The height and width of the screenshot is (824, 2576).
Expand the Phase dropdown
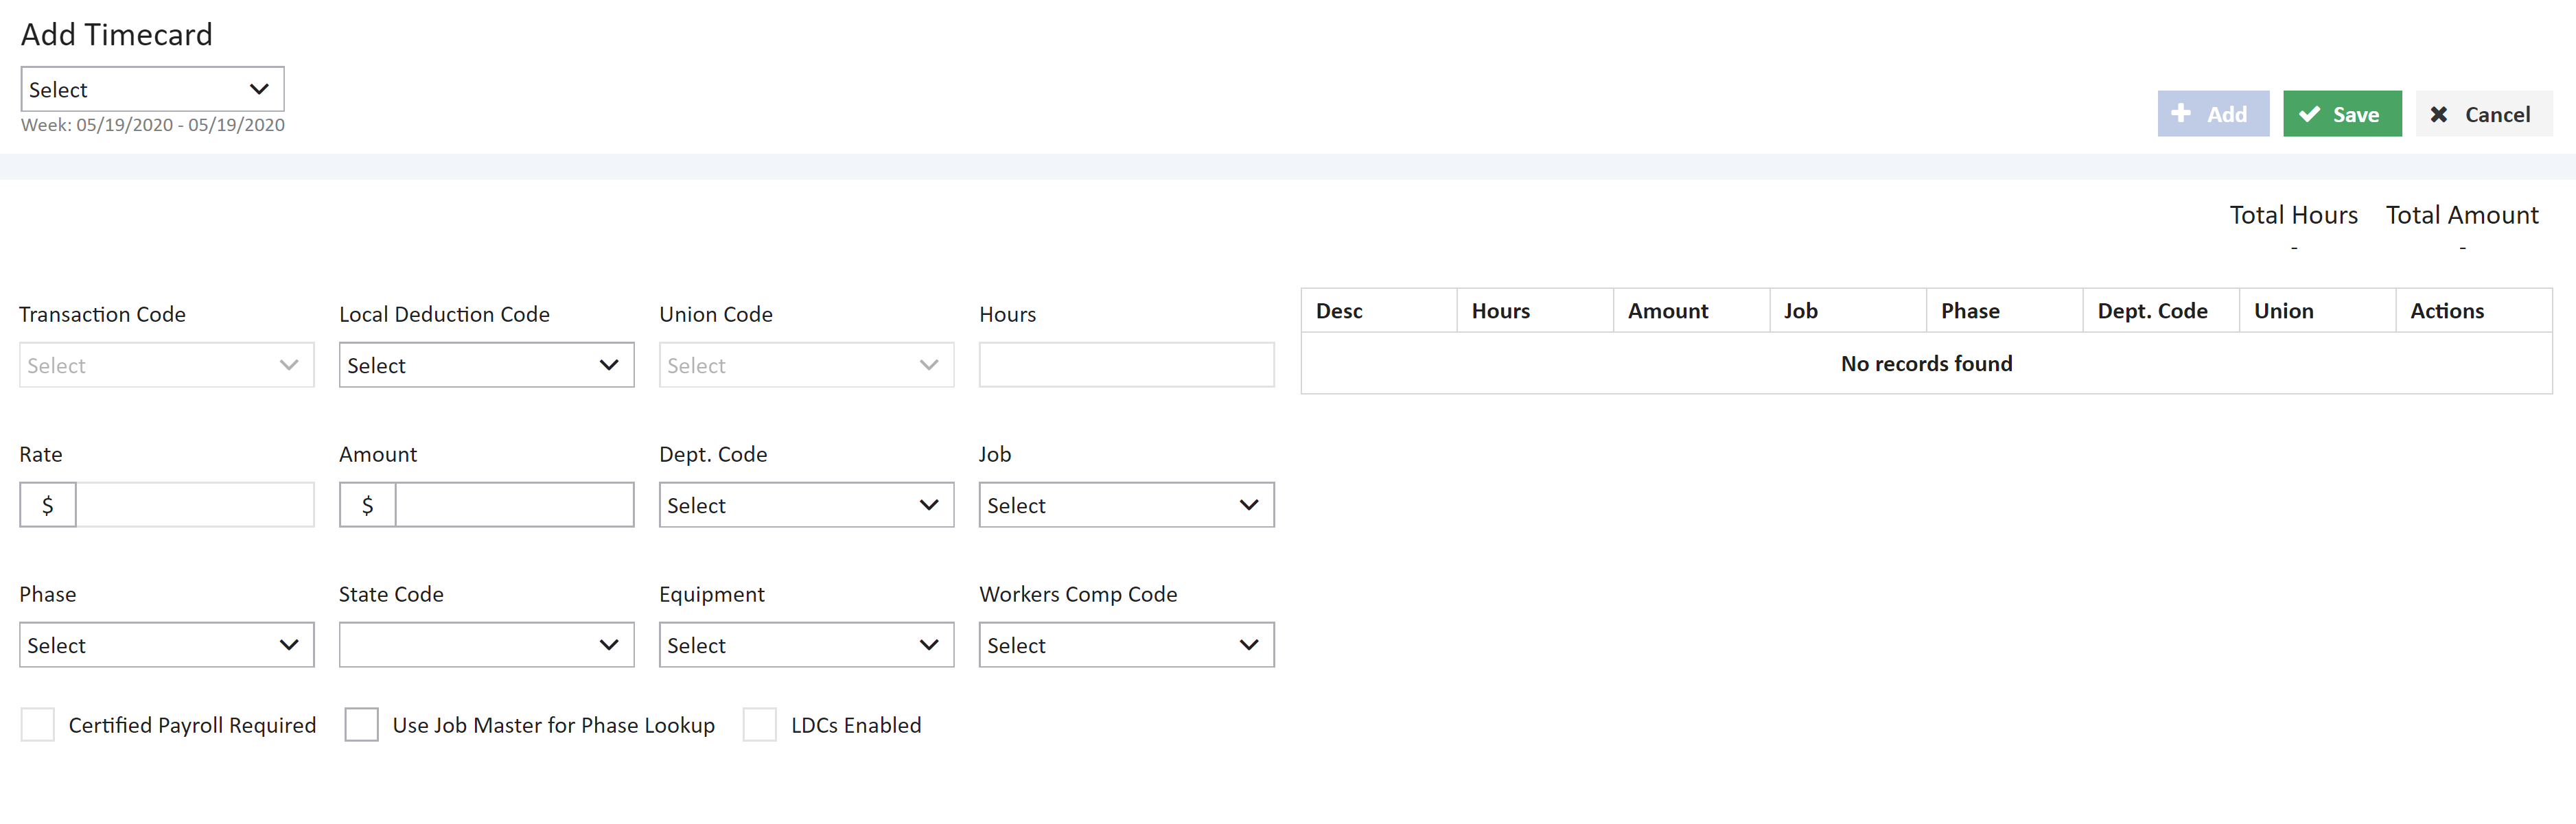pos(166,645)
